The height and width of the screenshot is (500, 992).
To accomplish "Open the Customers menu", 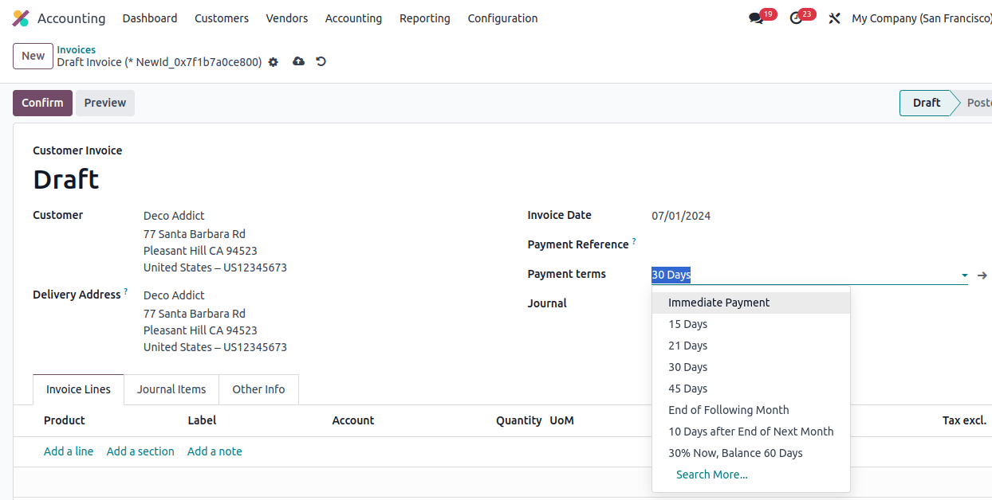I will tap(222, 18).
